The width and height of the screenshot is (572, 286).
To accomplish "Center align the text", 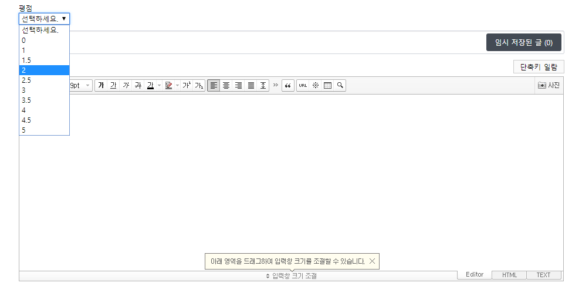I will coord(226,86).
